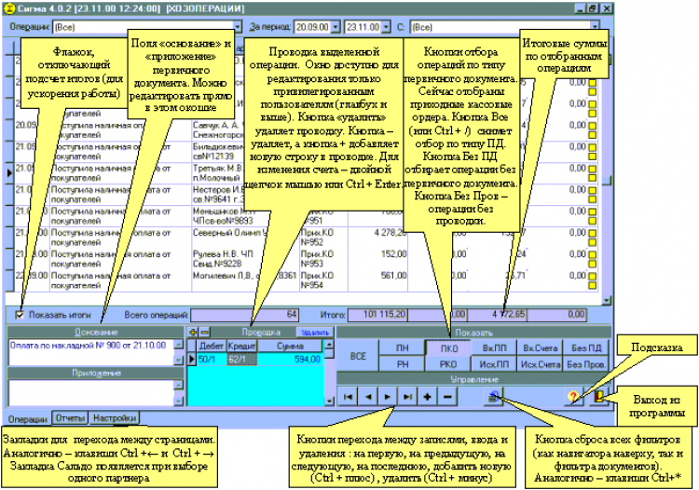The height and width of the screenshot is (490, 699).
Task: Click the Основание text field
Action: coord(91,352)
